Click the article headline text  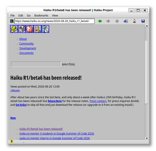46,78
